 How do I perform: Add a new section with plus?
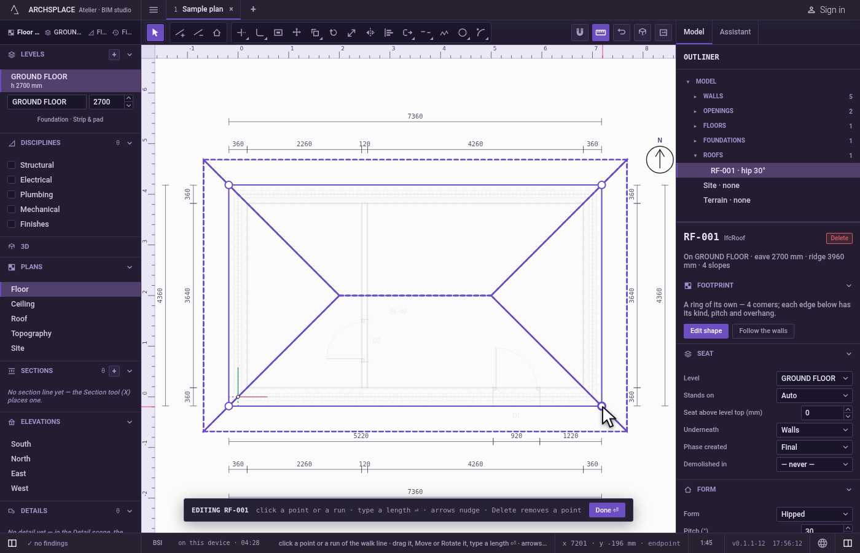coord(114,371)
